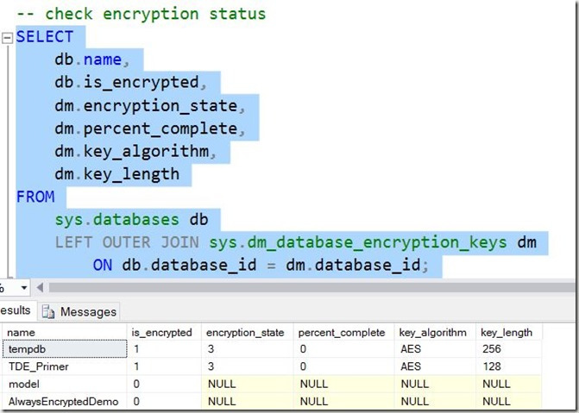The image size is (579, 413).
Task: Click sys.databases in the query editor
Action: 121,219
